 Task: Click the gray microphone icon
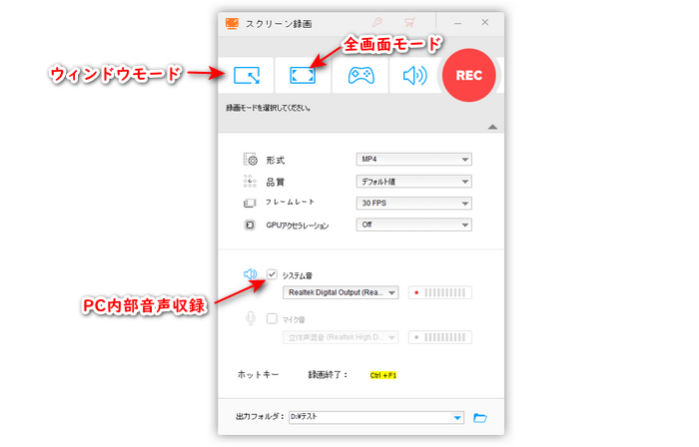tap(251, 318)
